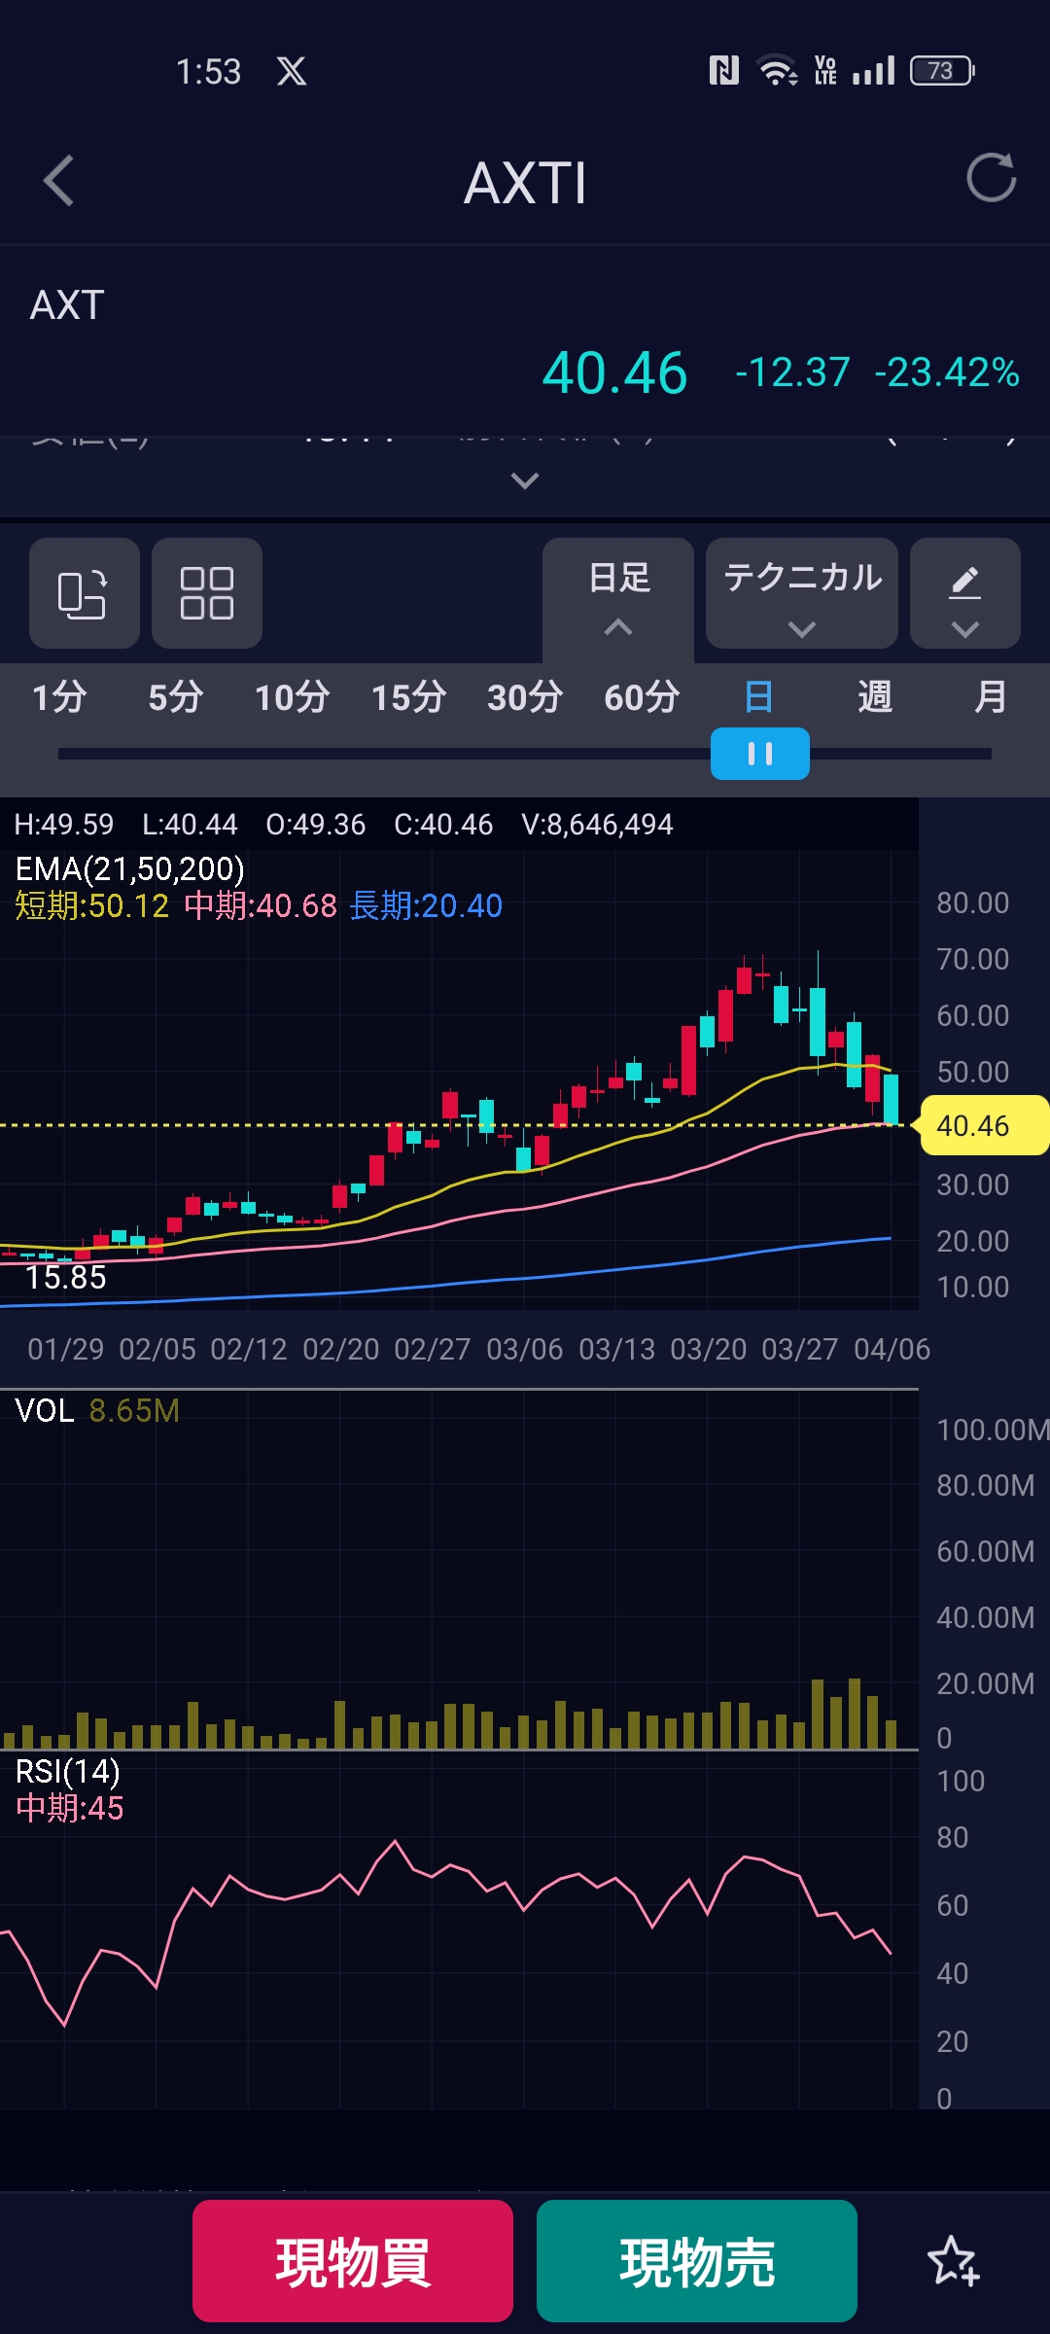Image resolution: width=1050 pixels, height=2334 pixels.
Task: Tap the battery indicator icon
Action: (x=941, y=71)
